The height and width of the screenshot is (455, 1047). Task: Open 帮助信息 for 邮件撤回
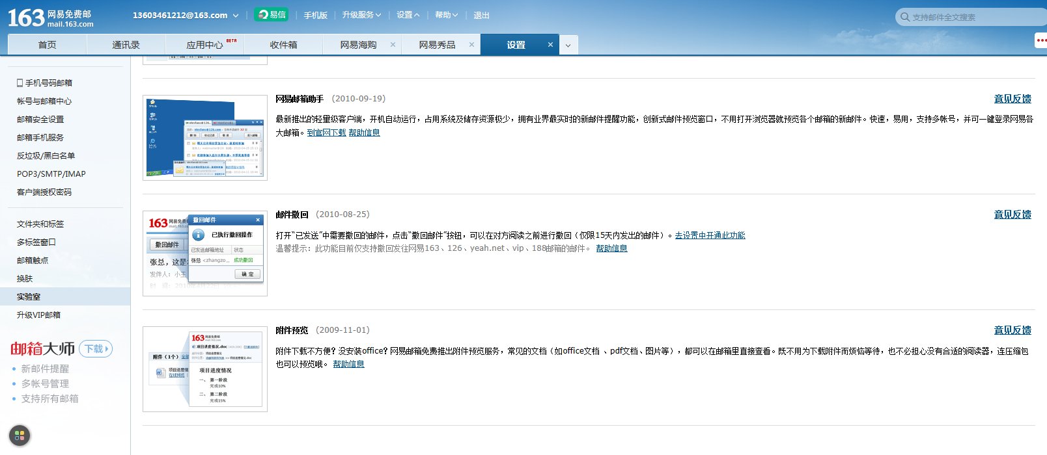(x=611, y=248)
